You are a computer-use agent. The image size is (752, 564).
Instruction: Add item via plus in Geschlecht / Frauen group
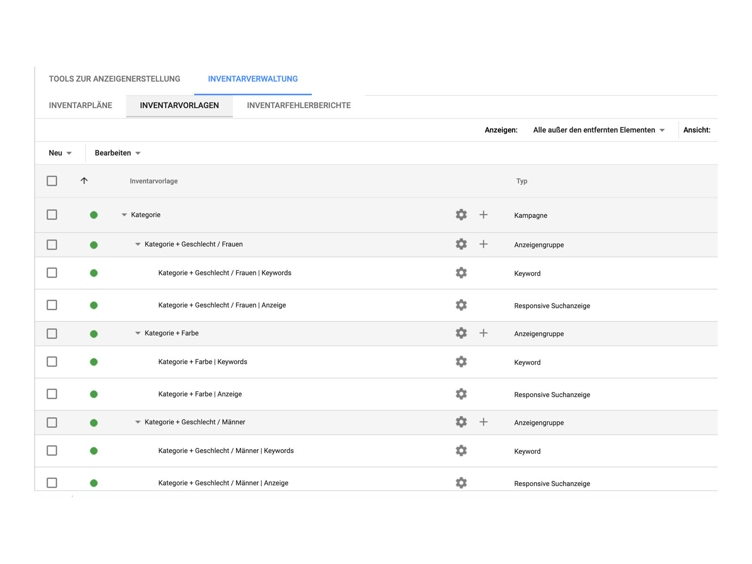point(483,244)
